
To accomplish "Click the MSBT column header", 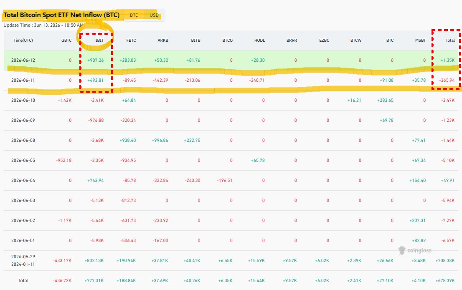I will (421, 40).
